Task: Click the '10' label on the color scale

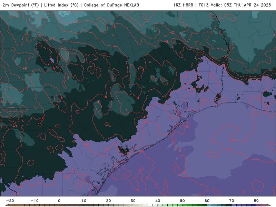Action: coord(84,201)
